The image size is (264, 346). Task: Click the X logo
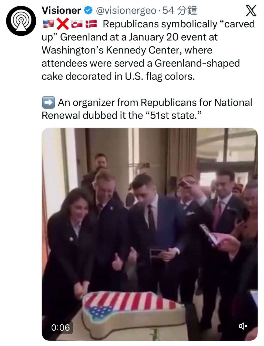[x=251, y=11]
